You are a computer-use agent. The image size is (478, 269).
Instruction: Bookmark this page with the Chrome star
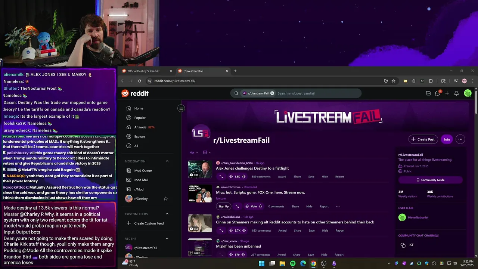tap(393, 81)
